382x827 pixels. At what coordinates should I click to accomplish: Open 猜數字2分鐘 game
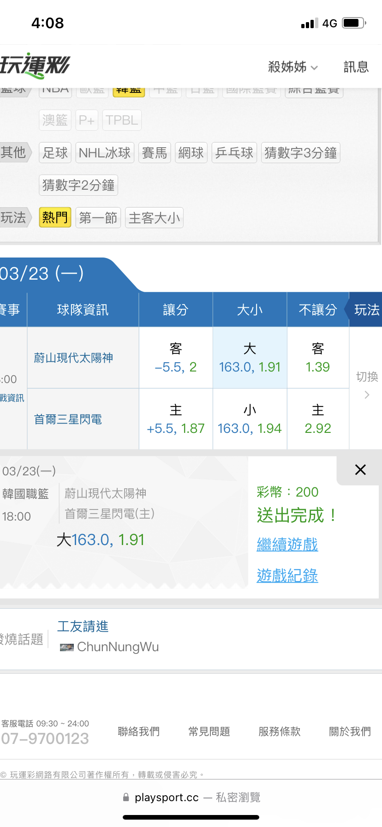click(78, 185)
